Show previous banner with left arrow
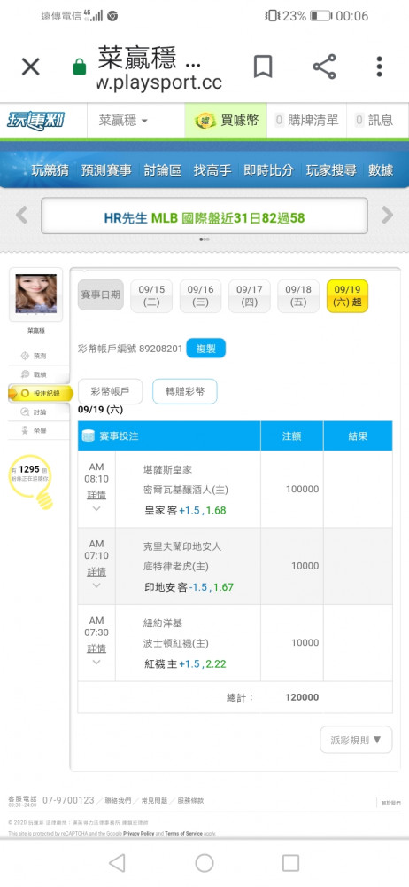Screen dimensions: 409x887 (x=21, y=215)
